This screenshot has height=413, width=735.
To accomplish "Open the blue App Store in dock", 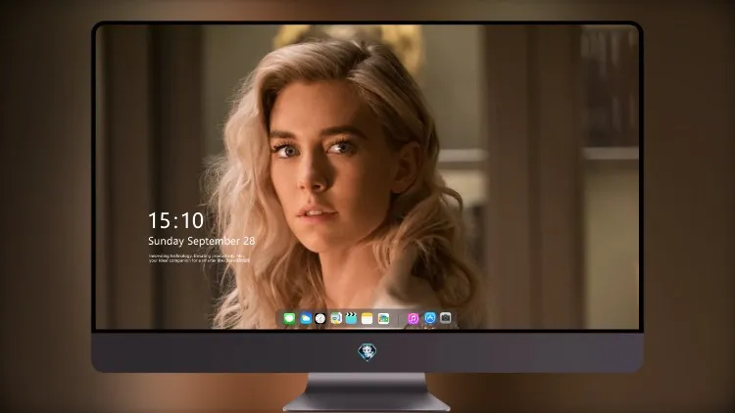I will [x=430, y=318].
